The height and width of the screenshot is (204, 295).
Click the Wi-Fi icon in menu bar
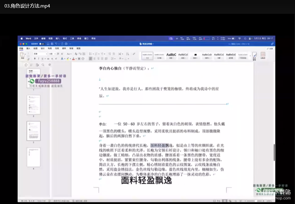coord(239,38)
